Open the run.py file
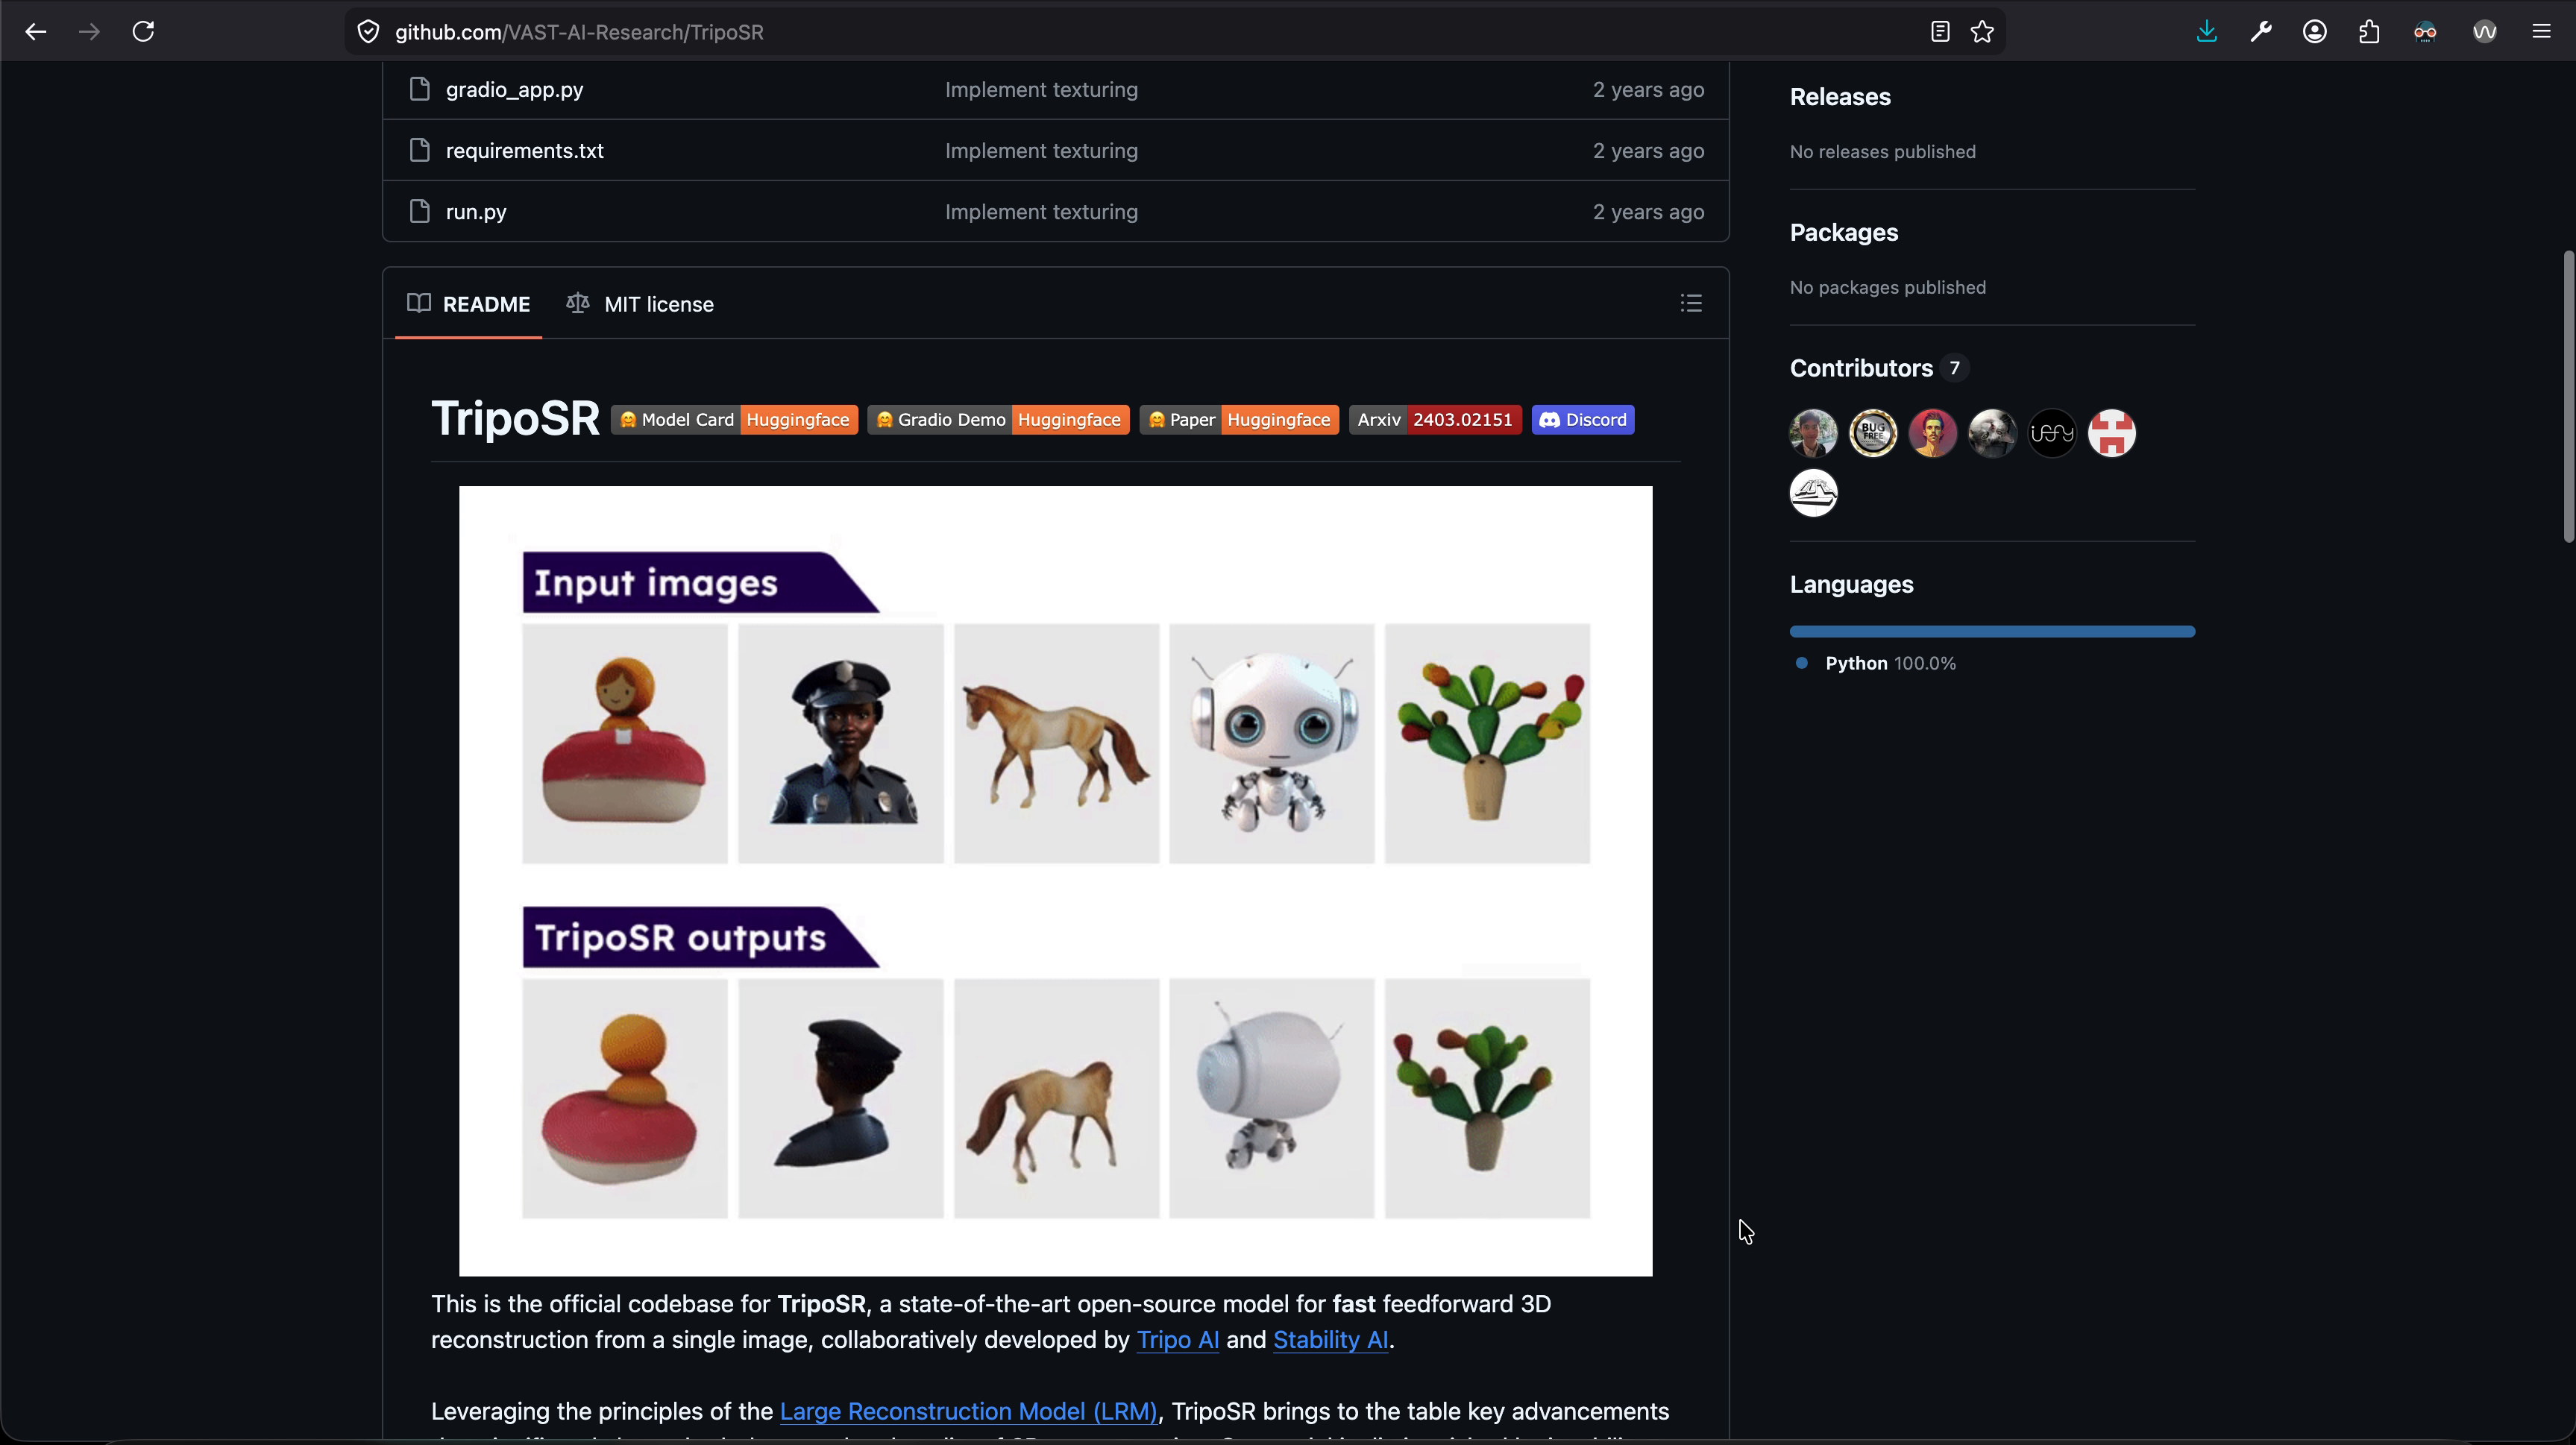 coord(476,212)
